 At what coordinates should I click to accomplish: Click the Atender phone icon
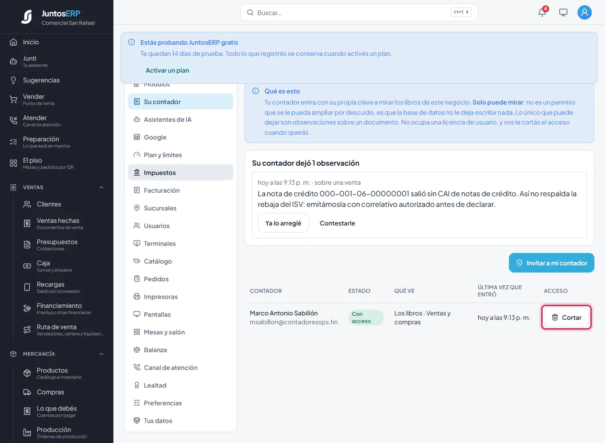(13, 121)
